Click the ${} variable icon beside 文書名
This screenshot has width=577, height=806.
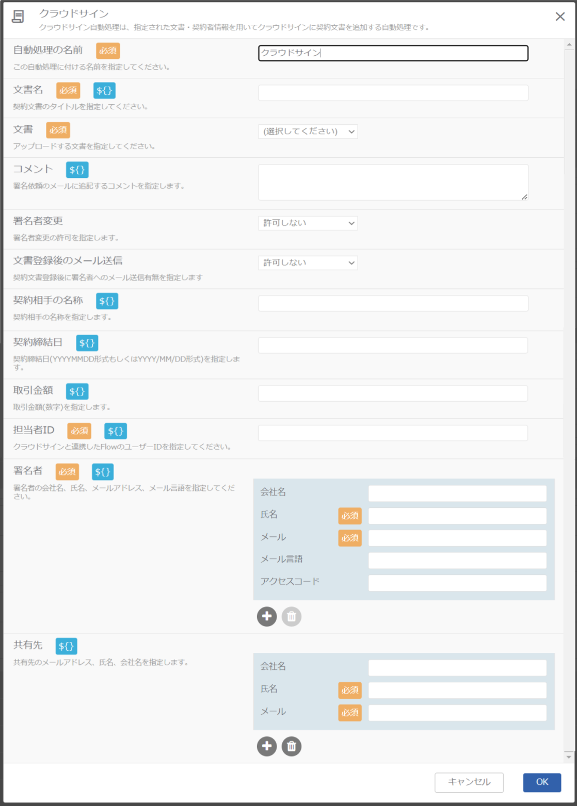click(x=104, y=90)
